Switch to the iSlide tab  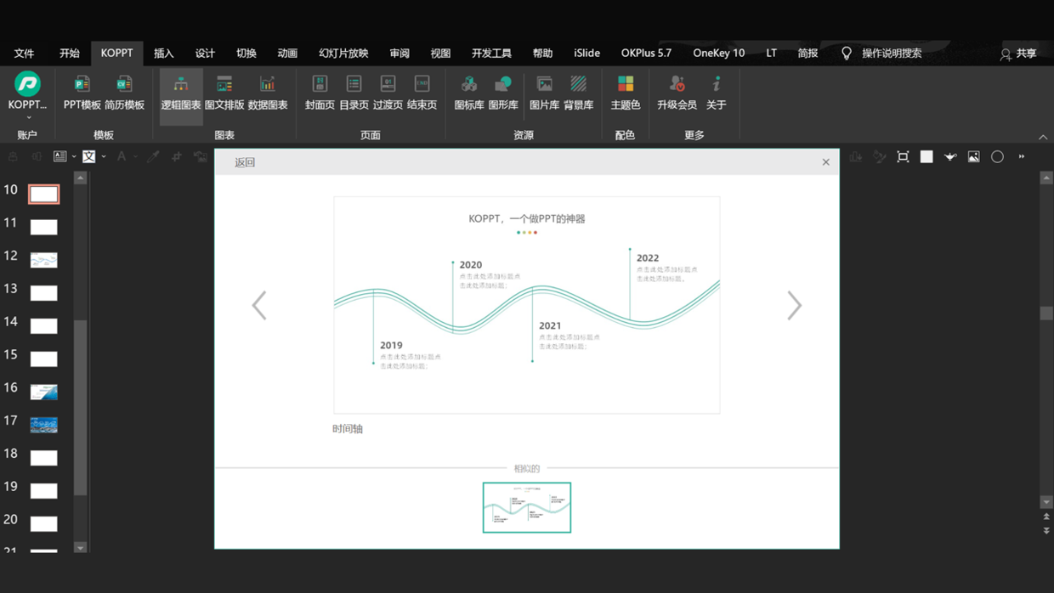click(x=586, y=54)
